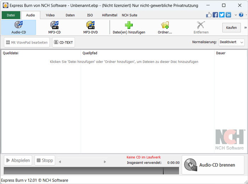This screenshot has width=248, height=184.
Task: Choose the MP3-DVD disc type
Action: point(90,27)
